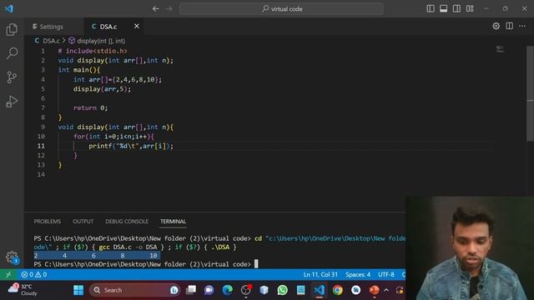This screenshot has height=300, width=534.
Task: Click line number 4 in the gutter
Action: pyautogui.click(x=43, y=79)
